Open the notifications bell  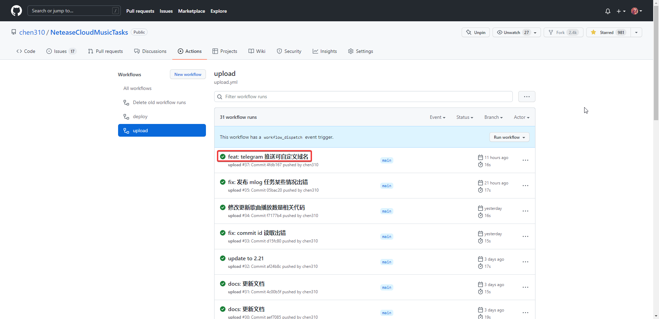pos(608,11)
